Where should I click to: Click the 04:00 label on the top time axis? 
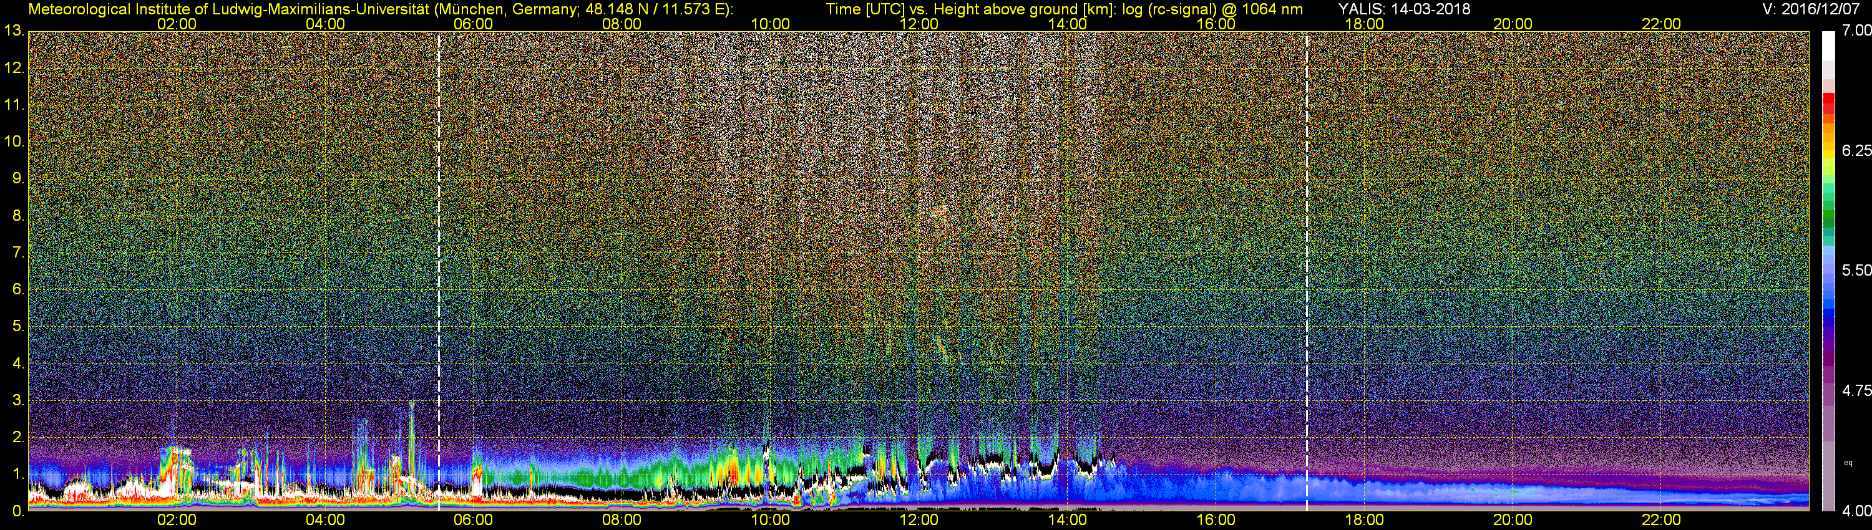click(325, 24)
